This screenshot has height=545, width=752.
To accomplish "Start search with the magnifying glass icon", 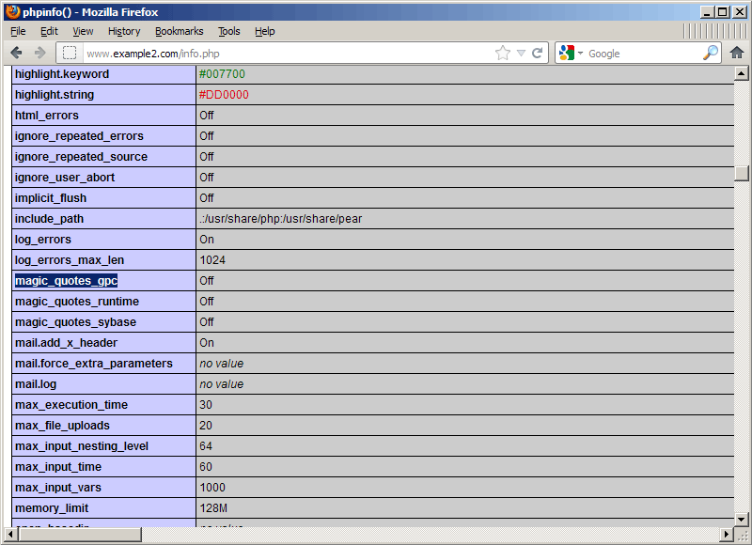I will (711, 53).
